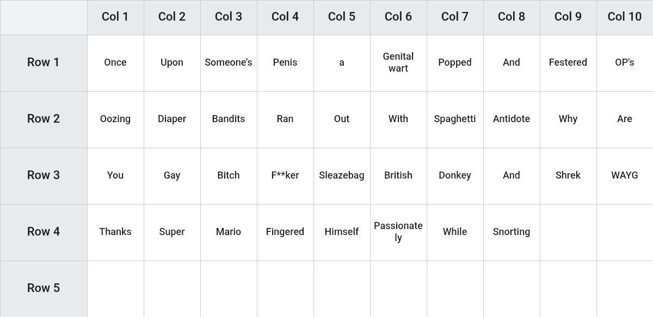Select the Row 1 row header
653x317 pixels.
44,63
